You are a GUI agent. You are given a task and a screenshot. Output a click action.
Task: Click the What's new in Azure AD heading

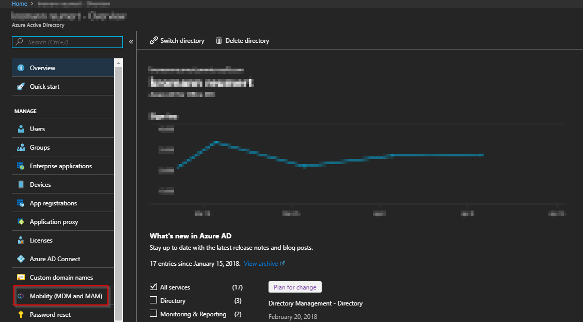[x=191, y=236]
